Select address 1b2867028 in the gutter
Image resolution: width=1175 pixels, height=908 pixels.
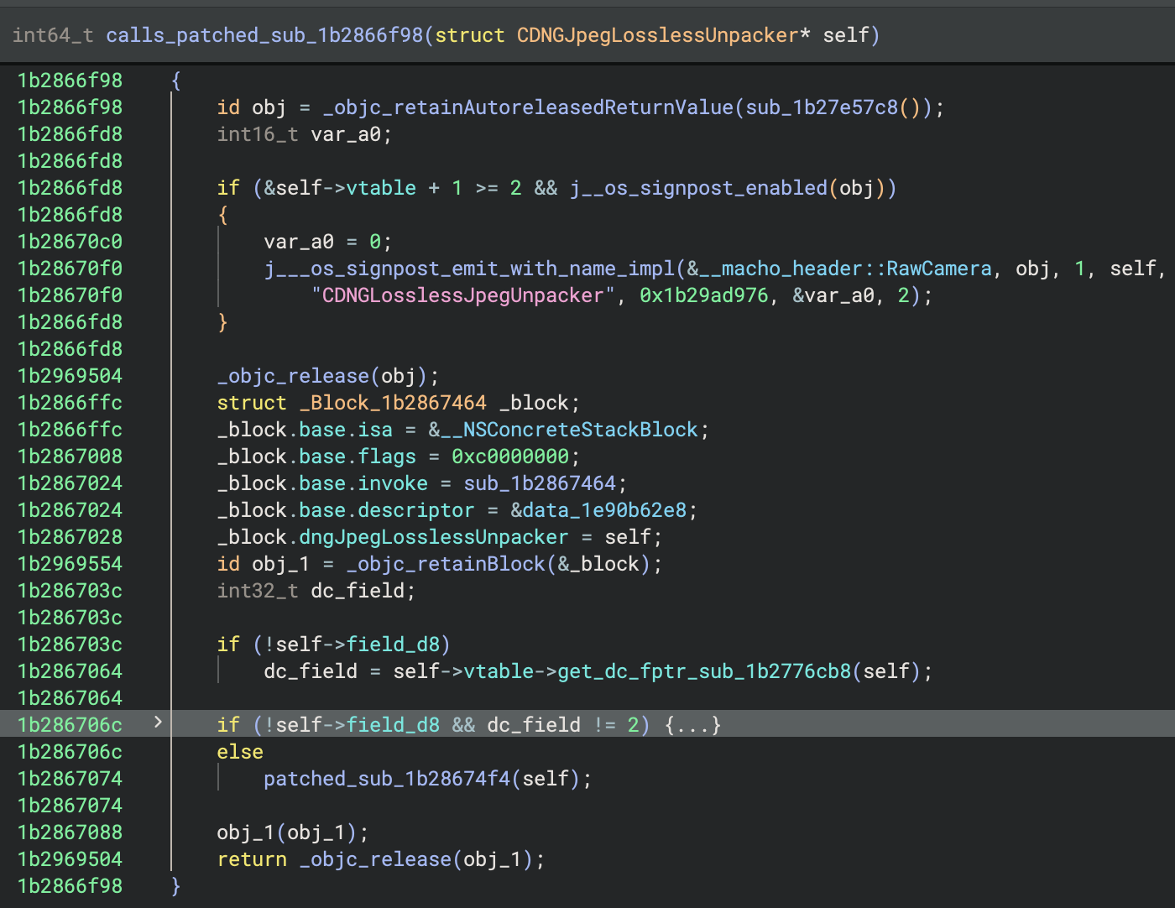pos(70,537)
